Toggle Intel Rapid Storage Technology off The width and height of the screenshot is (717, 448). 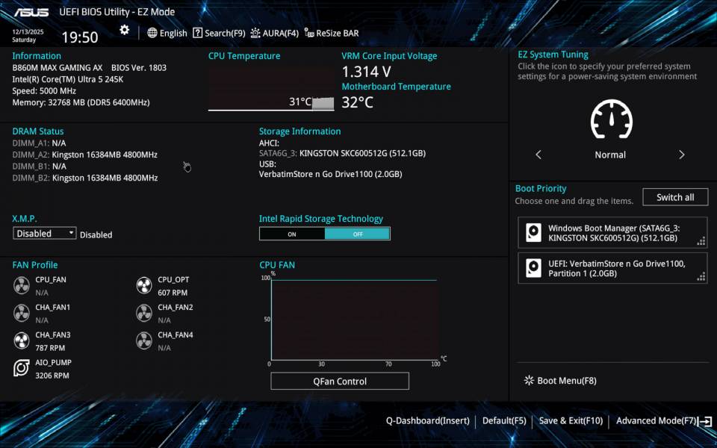357,233
